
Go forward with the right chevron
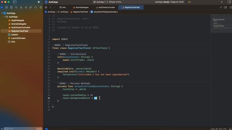54,7
